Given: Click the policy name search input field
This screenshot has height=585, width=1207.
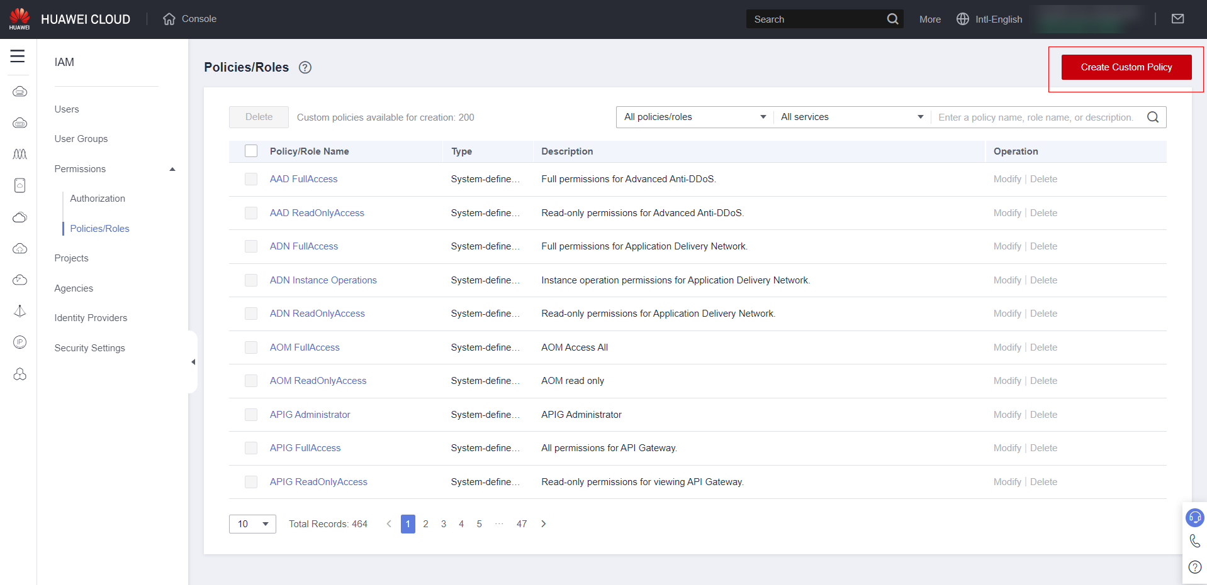Looking at the screenshot, I should (1035, 117).
